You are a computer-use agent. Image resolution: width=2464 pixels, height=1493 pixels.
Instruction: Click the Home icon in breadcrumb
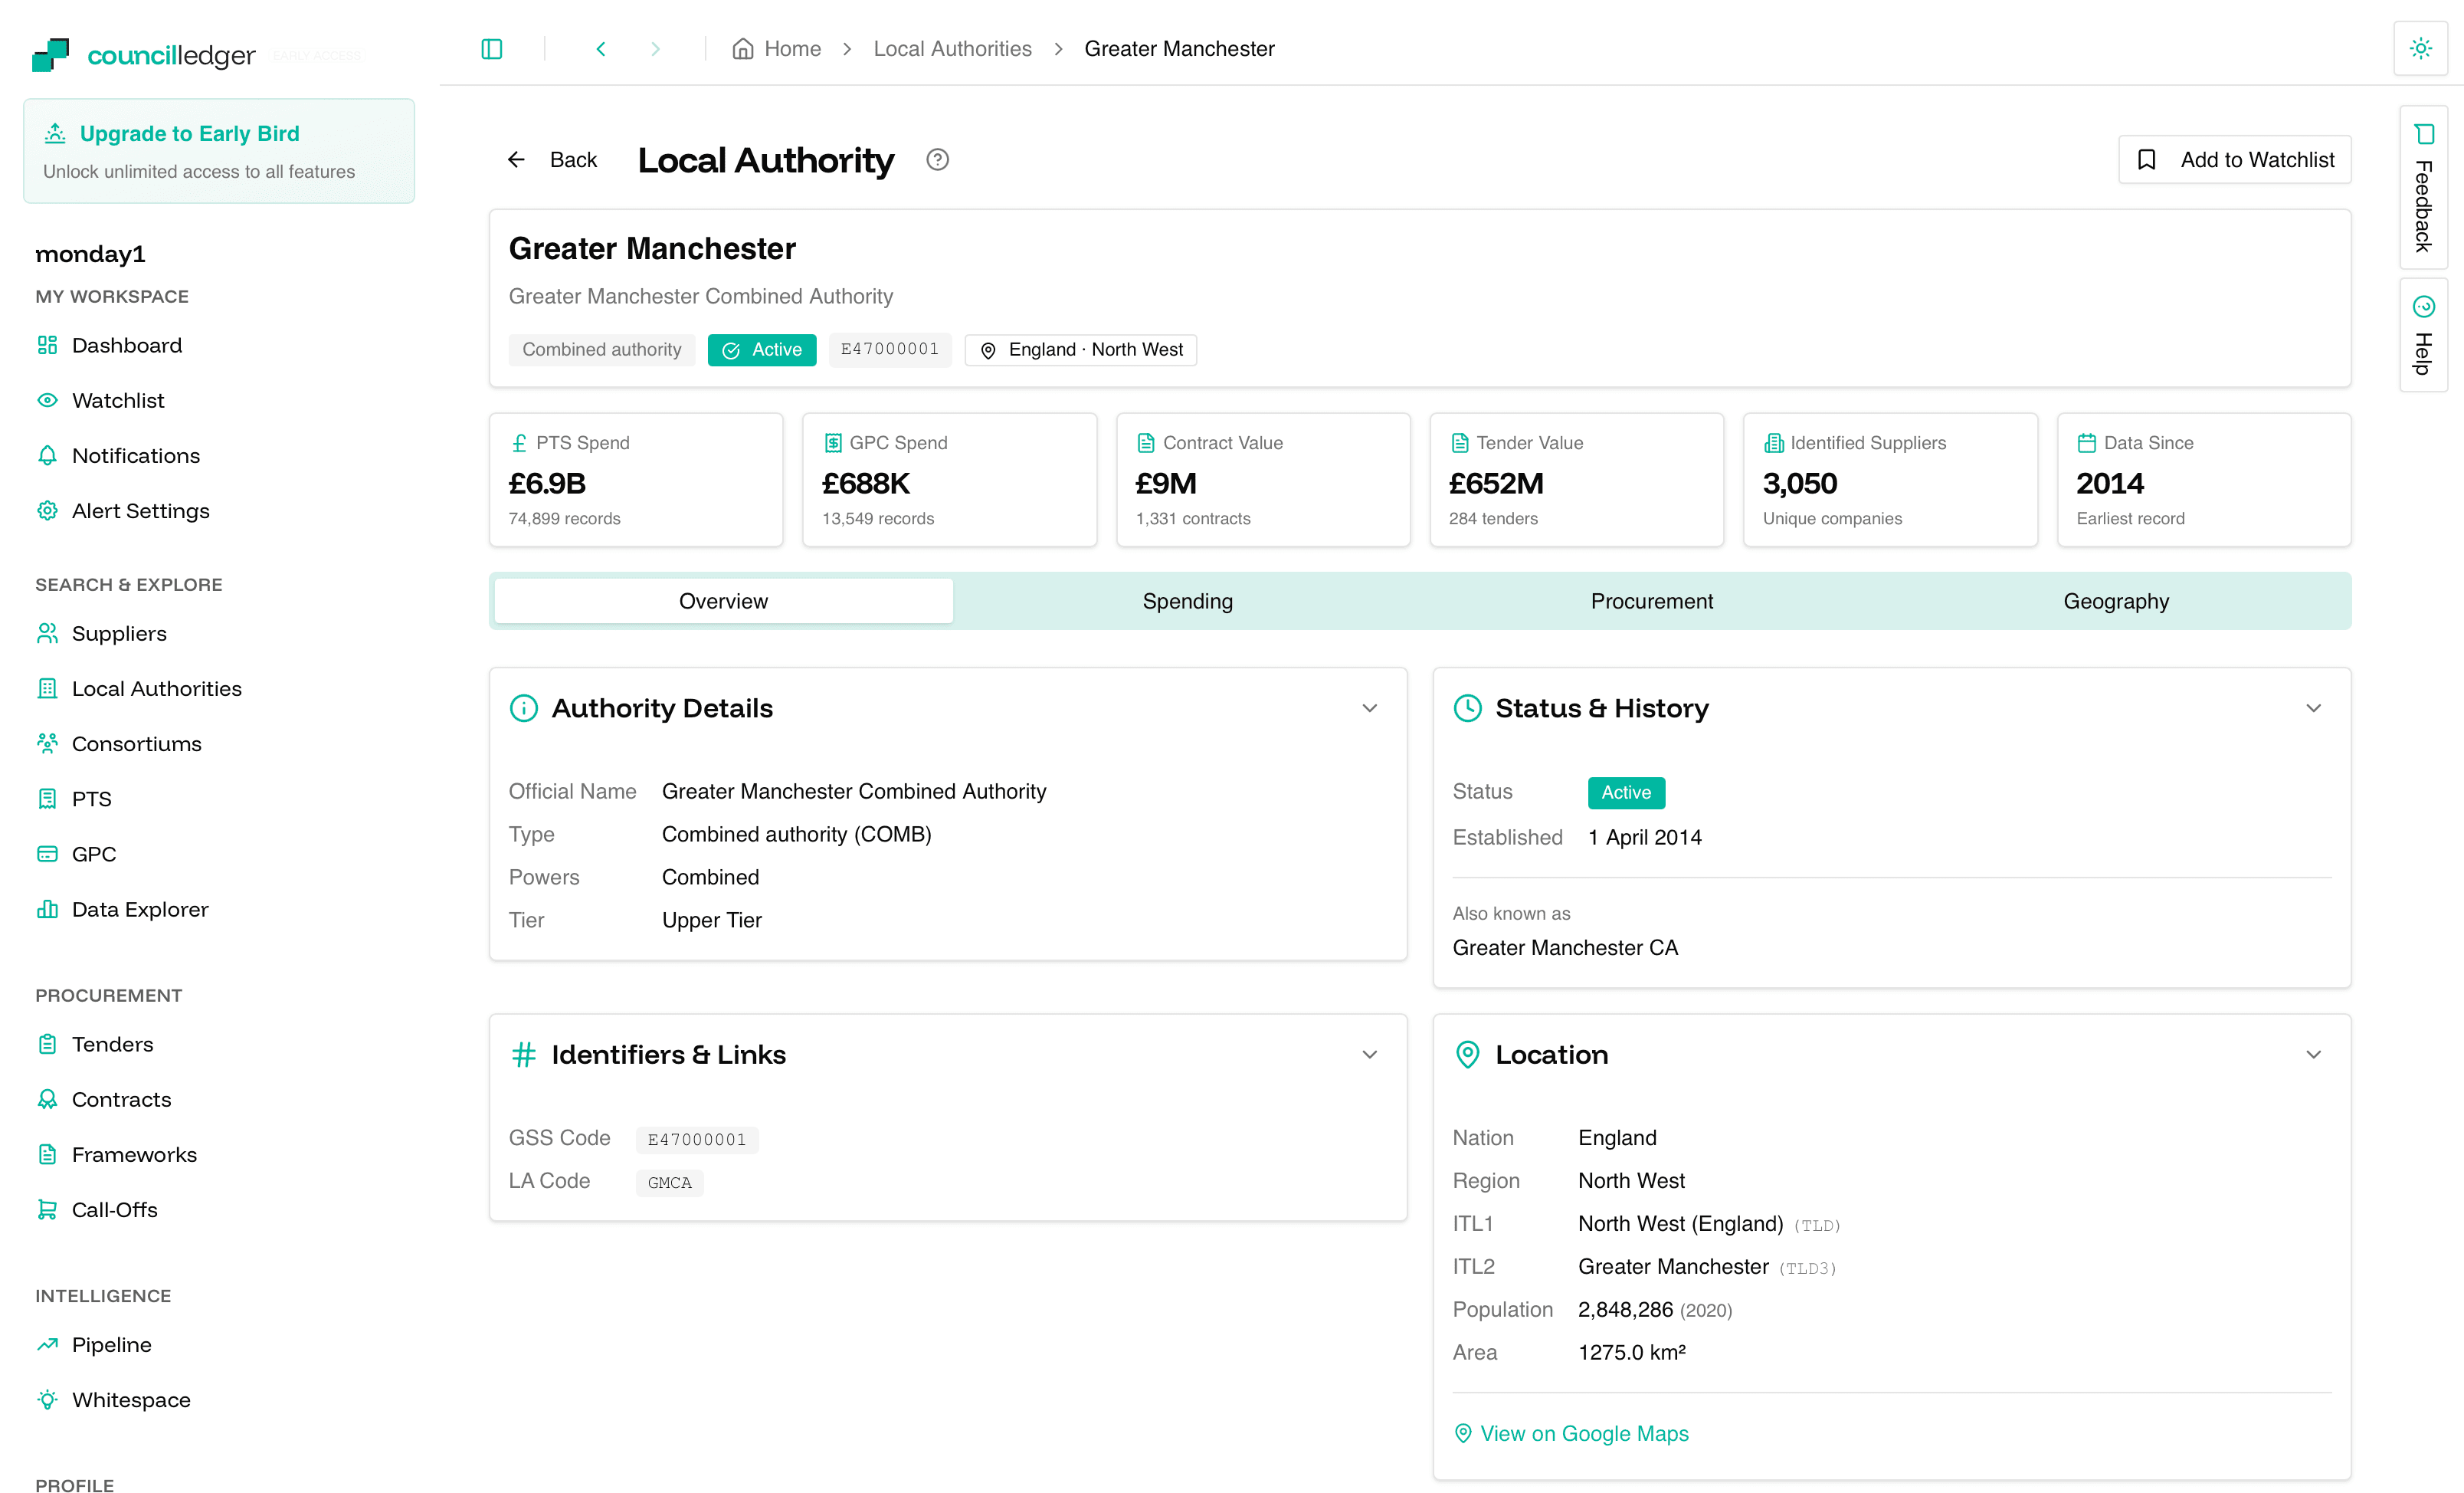pyautogui.click(x=743, y=49)
